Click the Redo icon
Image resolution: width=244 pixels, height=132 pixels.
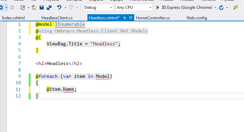coord(71,7)
